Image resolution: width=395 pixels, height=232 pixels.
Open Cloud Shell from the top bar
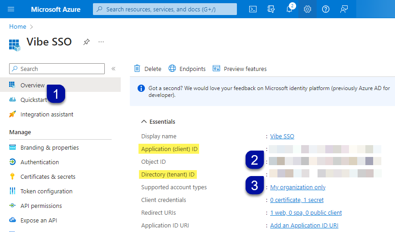253,9
